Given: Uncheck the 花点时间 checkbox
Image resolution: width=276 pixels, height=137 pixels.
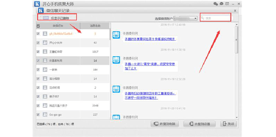Looking at the screenshot, I should pos(38,88).
